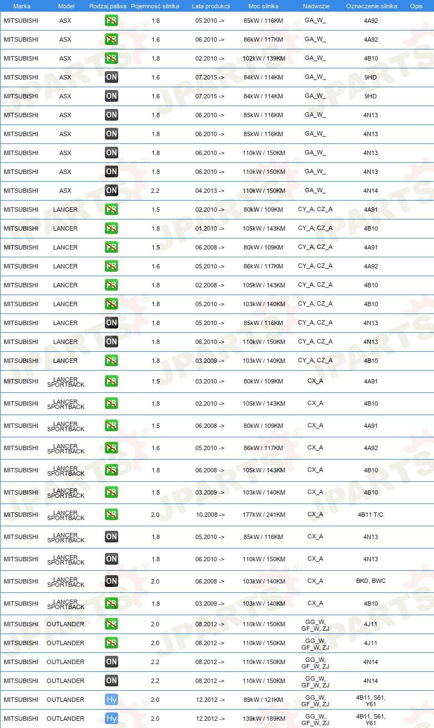Click the Model column header

(x=67, y=6)
